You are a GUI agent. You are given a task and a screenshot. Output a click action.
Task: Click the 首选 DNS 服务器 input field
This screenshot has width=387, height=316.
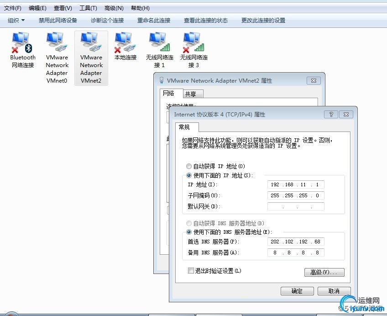pyautogui.click(x=296, y=242)
